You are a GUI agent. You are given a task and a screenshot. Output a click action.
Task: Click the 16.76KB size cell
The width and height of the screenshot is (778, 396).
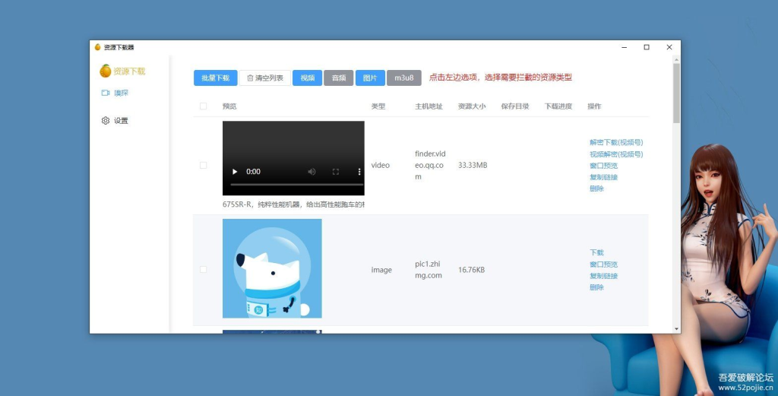click(x=471, y=270)
